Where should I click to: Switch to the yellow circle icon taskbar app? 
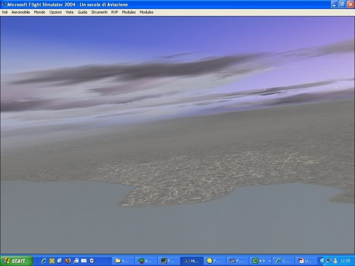215,261
